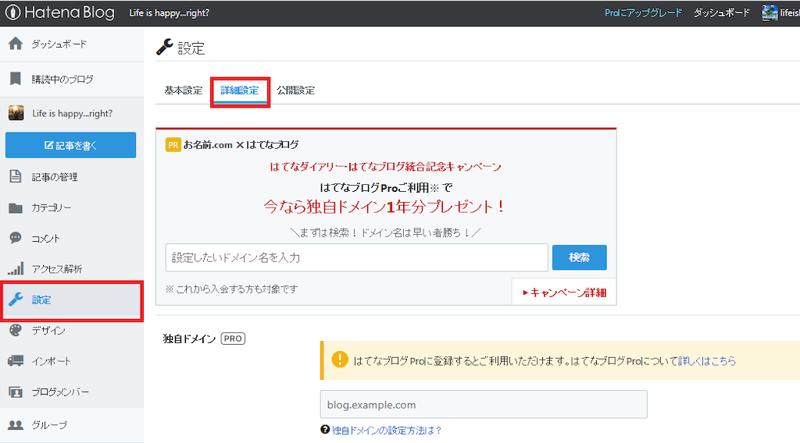Click user avatar icon in top header
Viewport: 800px width, 443px height.
pos(770,12)
